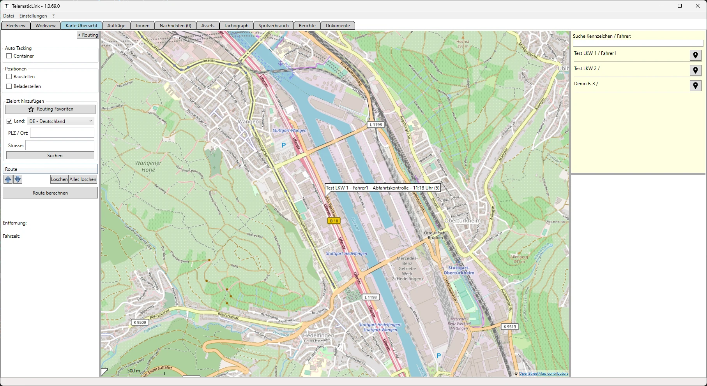Click the Hedelfingen place label on map

click(318, 335)
